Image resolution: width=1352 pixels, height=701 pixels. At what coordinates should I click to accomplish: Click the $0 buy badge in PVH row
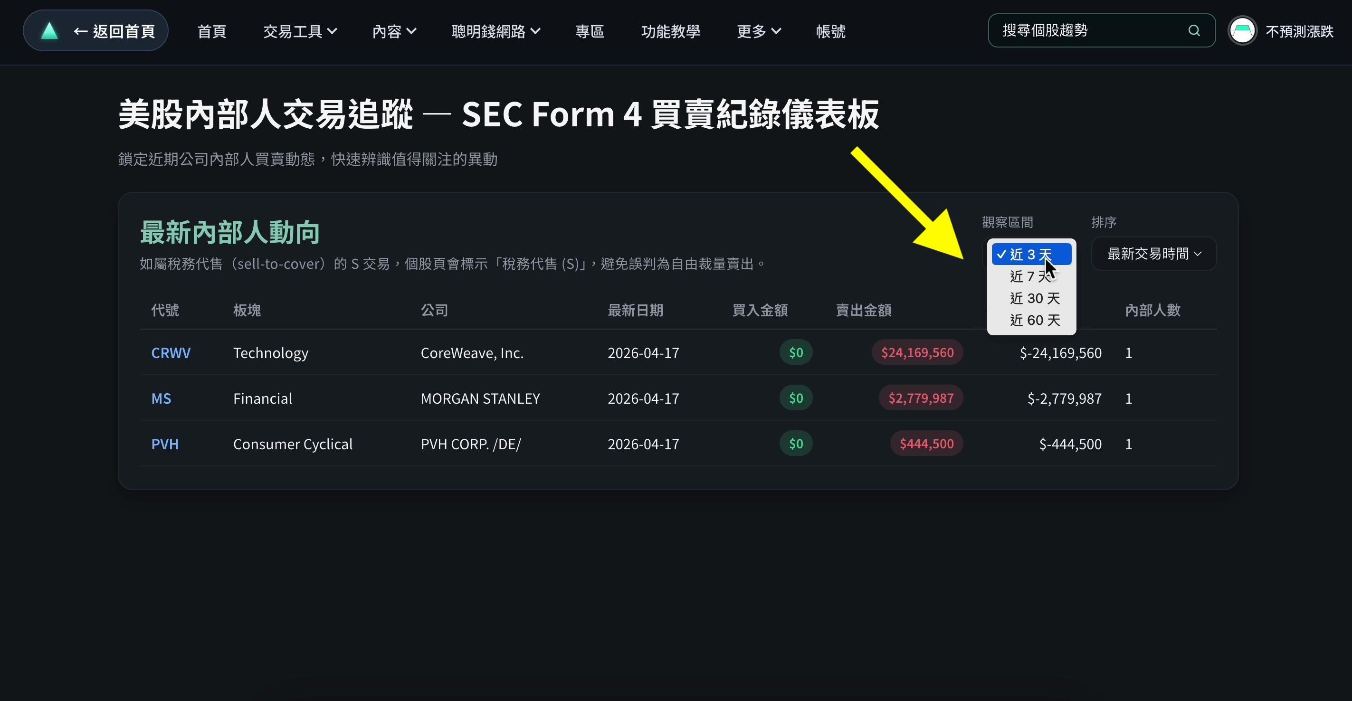pyautogui.click(x=796, y=444)
